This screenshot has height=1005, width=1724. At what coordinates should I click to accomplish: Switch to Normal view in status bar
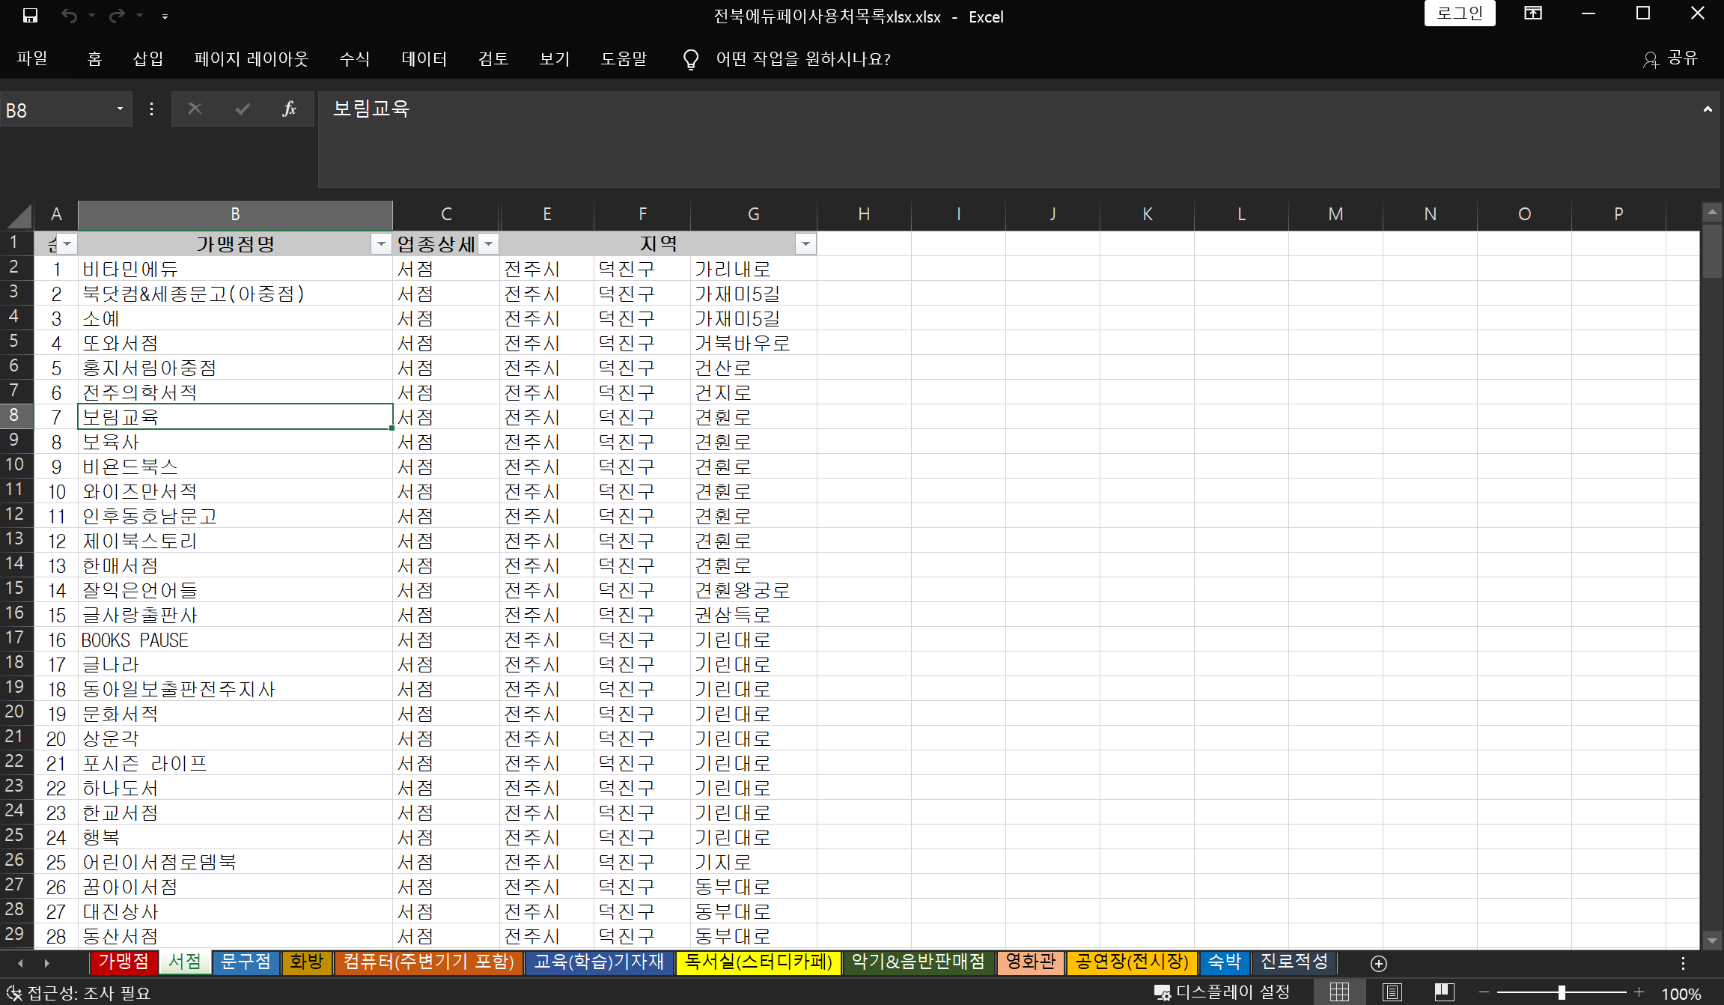(x=1339, y=993)
